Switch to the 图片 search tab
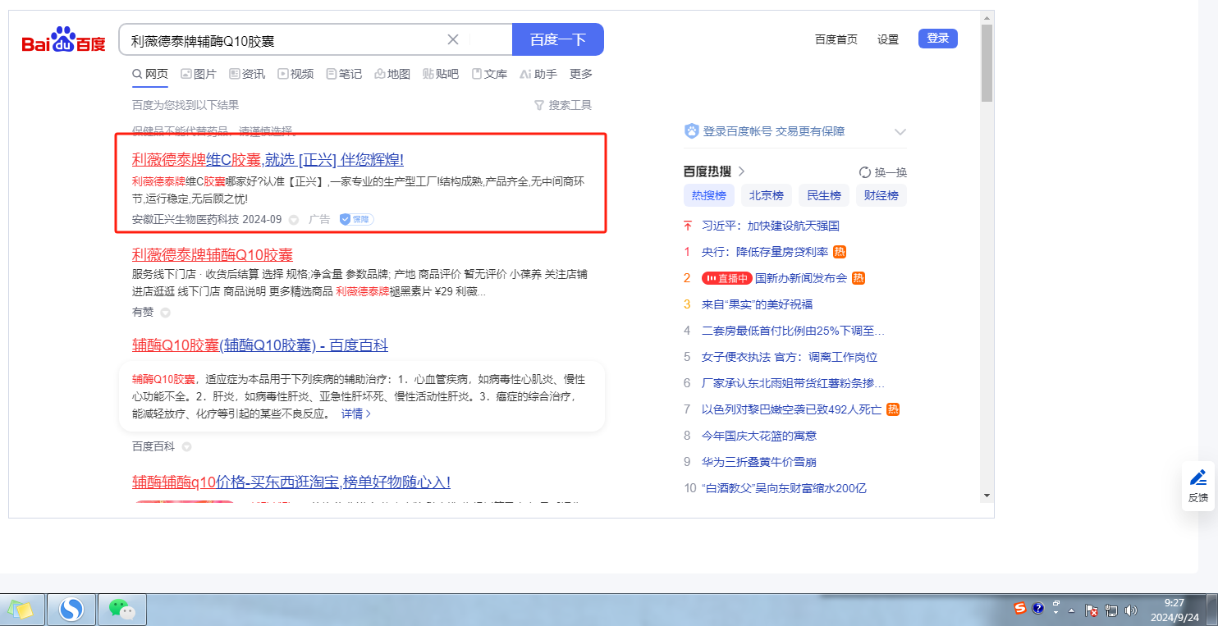Viewport: 1218px width, 626px height. point(199,74)
